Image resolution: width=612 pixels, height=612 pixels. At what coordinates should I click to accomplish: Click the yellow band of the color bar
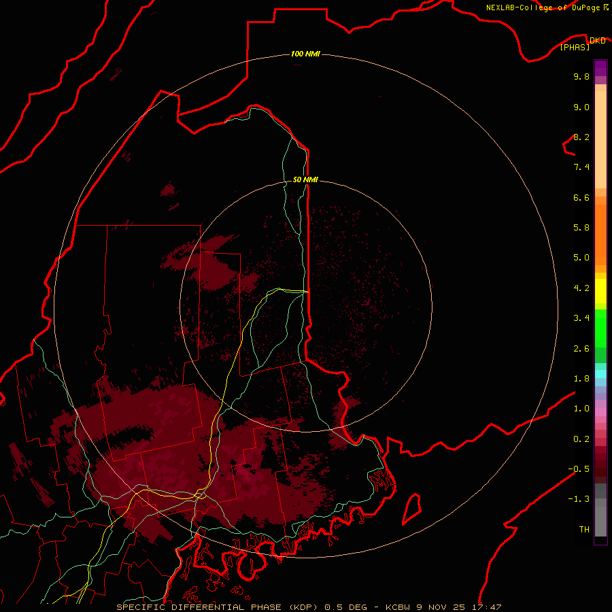(x=600, y=291)
